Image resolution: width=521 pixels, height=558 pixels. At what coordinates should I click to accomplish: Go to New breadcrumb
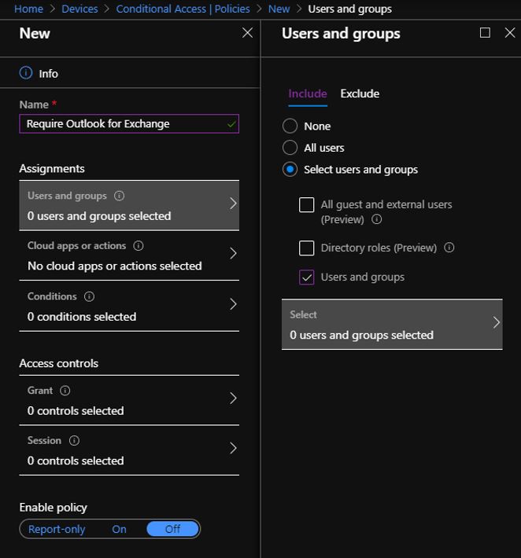coord(279,9)
